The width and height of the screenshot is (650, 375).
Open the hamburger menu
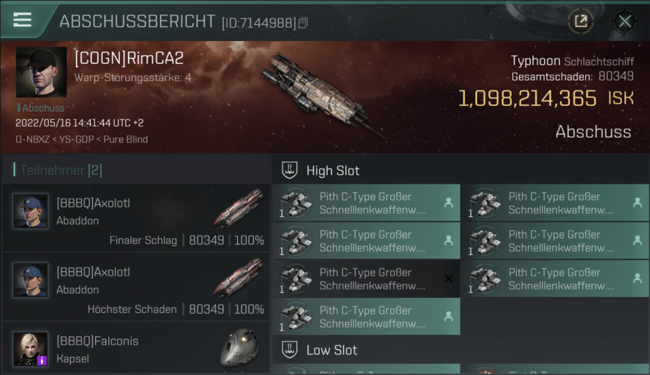22,20
